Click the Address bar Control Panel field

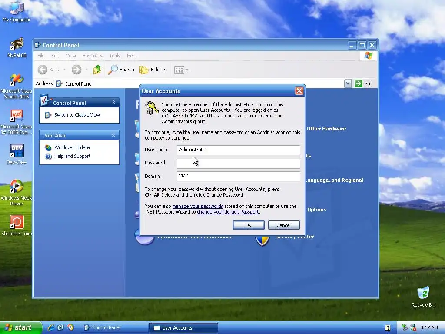pyautogui.click(x=199, y=84)
